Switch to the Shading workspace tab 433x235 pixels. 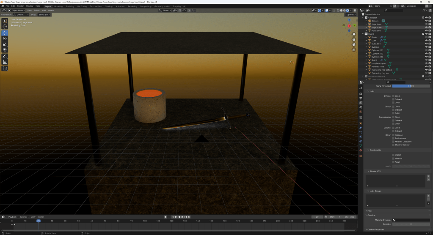(109, 6)
